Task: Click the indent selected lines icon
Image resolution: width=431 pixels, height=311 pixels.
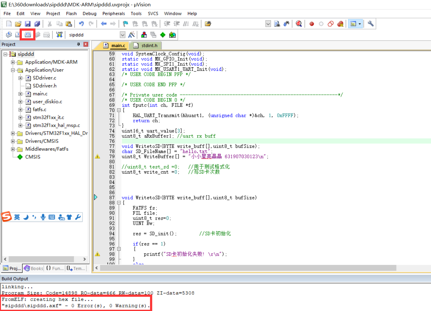Action: pyautogui.click(x=167, y=24)
